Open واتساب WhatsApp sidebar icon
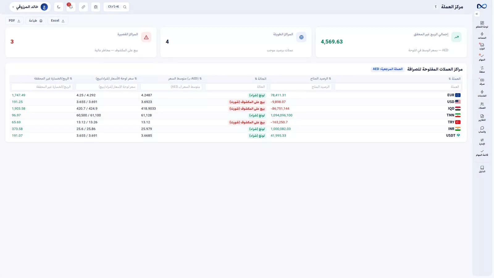 [482, 129]
